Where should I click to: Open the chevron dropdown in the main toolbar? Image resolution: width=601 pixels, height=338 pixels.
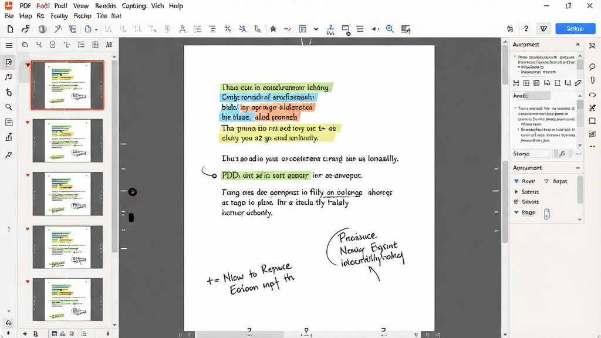click(316, 29)
